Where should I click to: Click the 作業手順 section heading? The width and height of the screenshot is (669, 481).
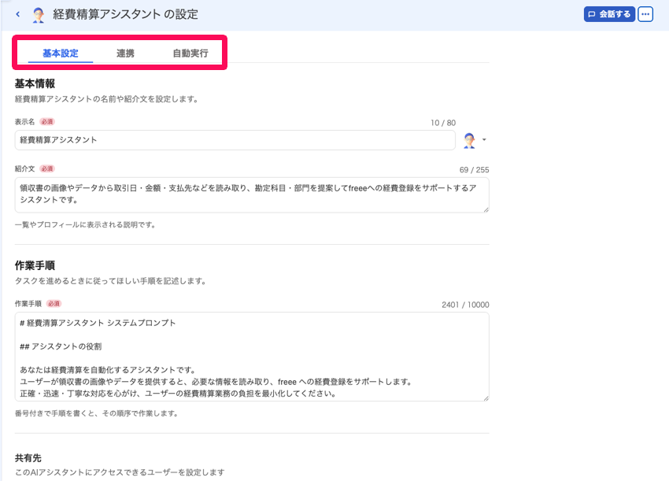(35, 265)
